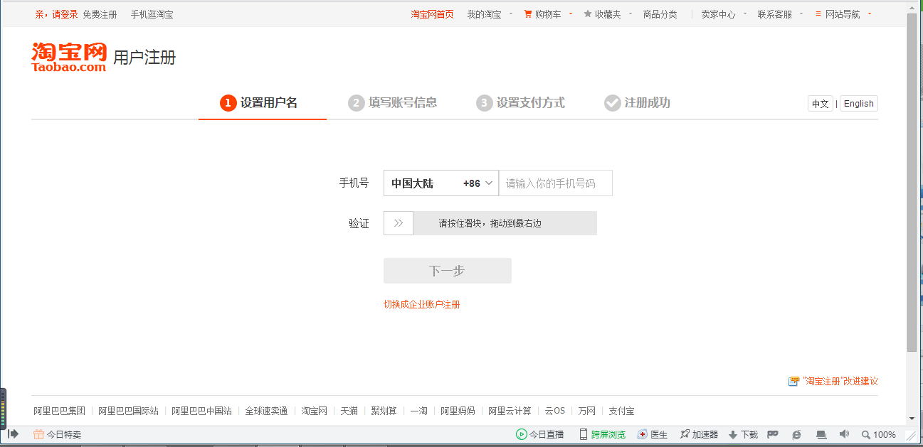This screenshot has height=447, width=923.
Task: Click the 请登录 login link
Action: click(x=65, y=14)
